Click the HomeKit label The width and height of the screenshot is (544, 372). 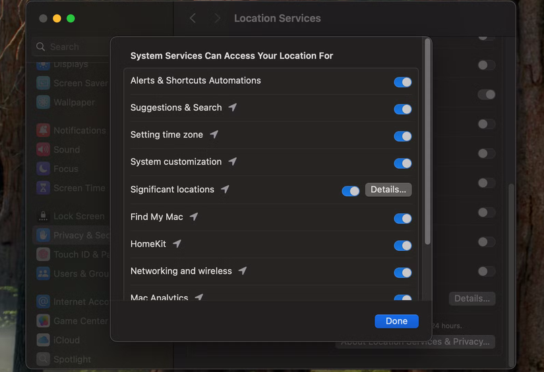[148, 244]
